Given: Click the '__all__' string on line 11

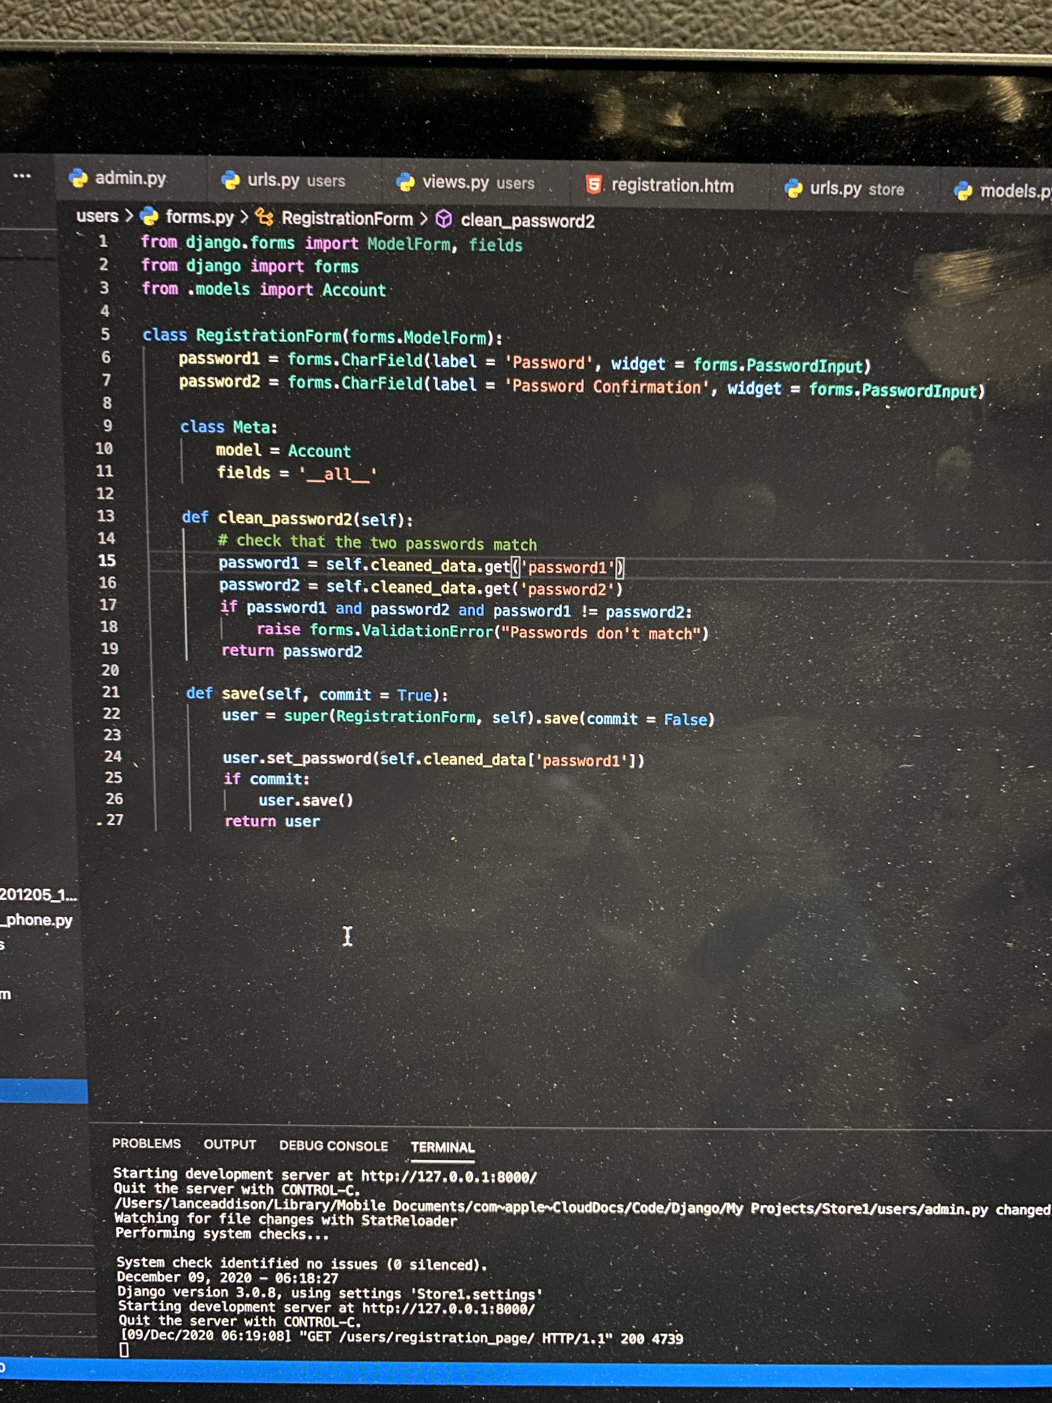Looking at the screenshot, I should point(338,473).
